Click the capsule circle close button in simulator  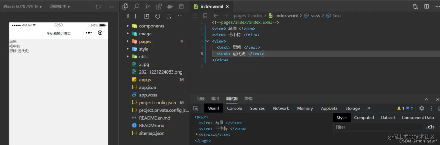tap(100, 33)
